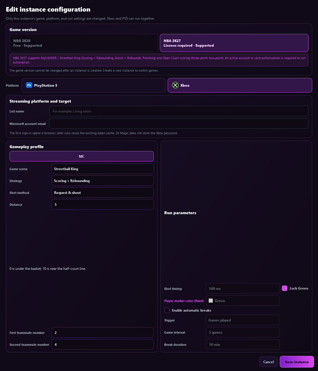Click the 'Game version' heading

click(23, 30)
